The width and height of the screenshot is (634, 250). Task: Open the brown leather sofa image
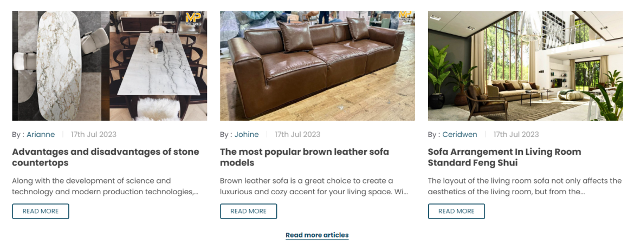[x=317, y=65]
